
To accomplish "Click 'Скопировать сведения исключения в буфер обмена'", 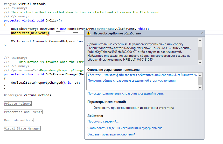I will (125, 128).
